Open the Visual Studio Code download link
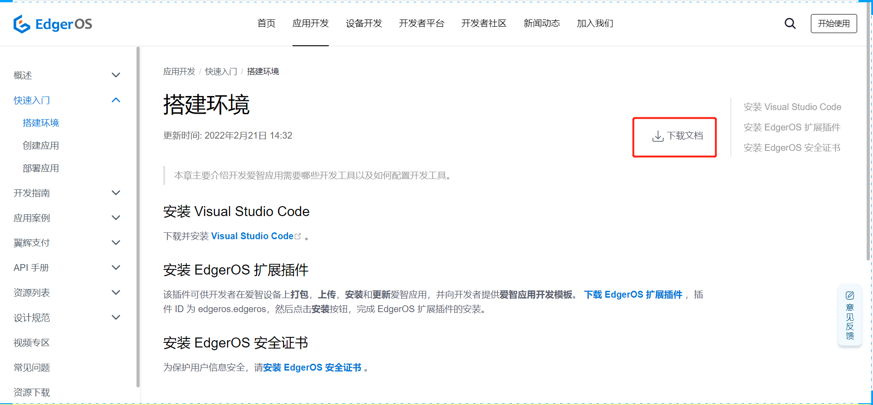The height and width of the screenshot is (405, 873). (252, 236)
